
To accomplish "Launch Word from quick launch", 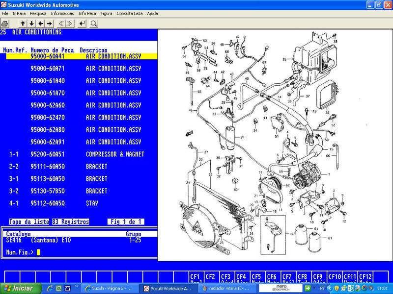I will click(67, 289).
